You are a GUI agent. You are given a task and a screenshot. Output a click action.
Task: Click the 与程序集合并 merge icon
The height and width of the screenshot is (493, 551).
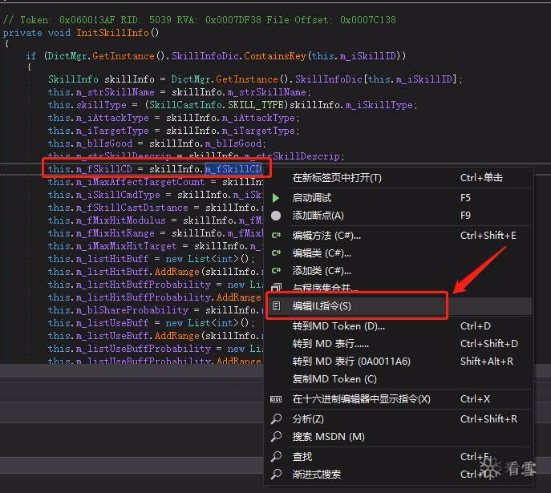pyautogui.click(x=276, y=288)
